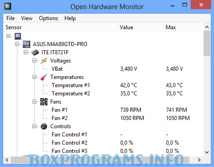The width and height of the screenshot is (214, 167).
Task: Click the vertical scrollbar thumb
Action: coord(207,43)
